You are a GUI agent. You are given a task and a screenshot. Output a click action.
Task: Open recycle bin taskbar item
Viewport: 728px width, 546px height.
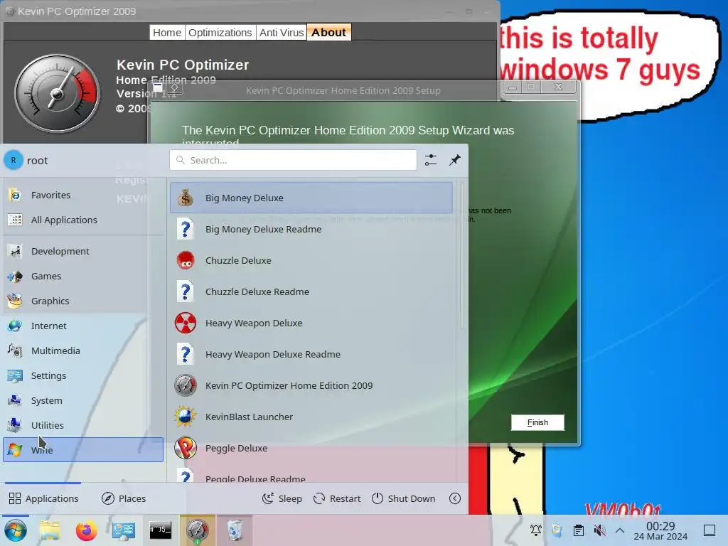[x=235, y=530]
